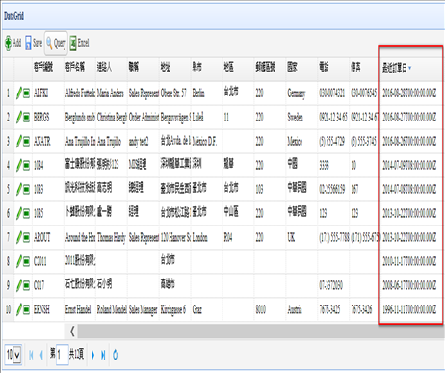Advance to the next page of results
This screenshot has height=373, width=445.
click(92, 355)
